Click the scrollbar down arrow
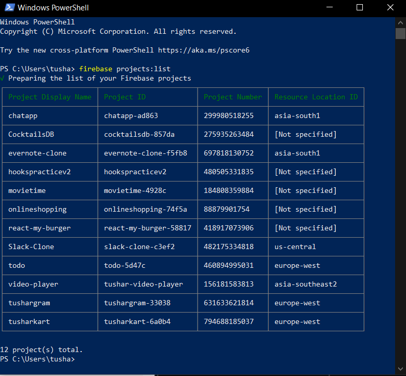The height and width of the screenshot is (376, 406). point(400,369)
